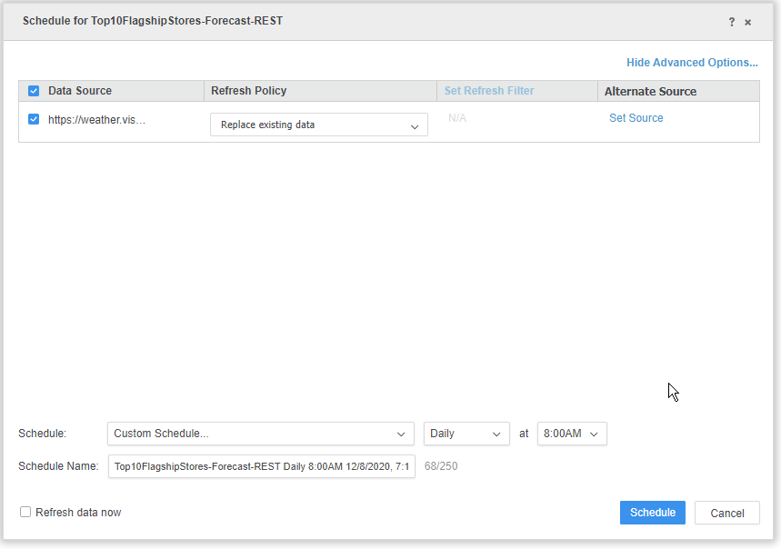Click the Refresh Policy column header
Viewport: 781px width, 549px height.
point(248,91)
